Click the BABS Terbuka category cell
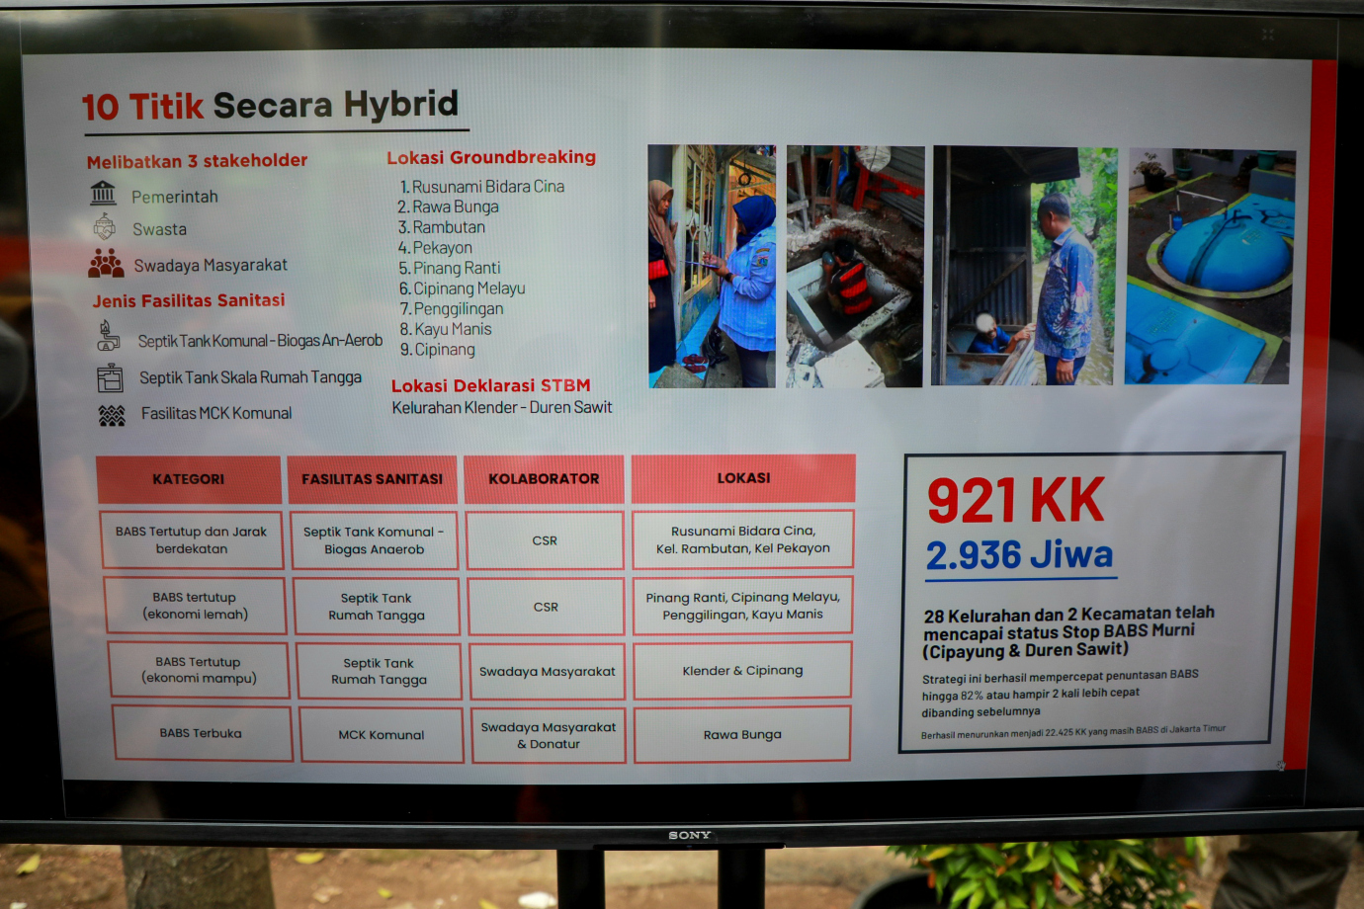 coord(202,733)
